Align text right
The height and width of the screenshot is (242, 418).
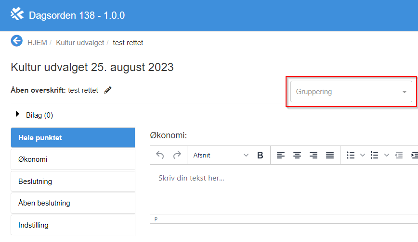(313, 155)
